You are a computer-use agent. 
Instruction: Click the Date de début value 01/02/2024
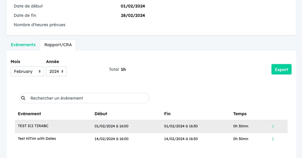(133, 6)
